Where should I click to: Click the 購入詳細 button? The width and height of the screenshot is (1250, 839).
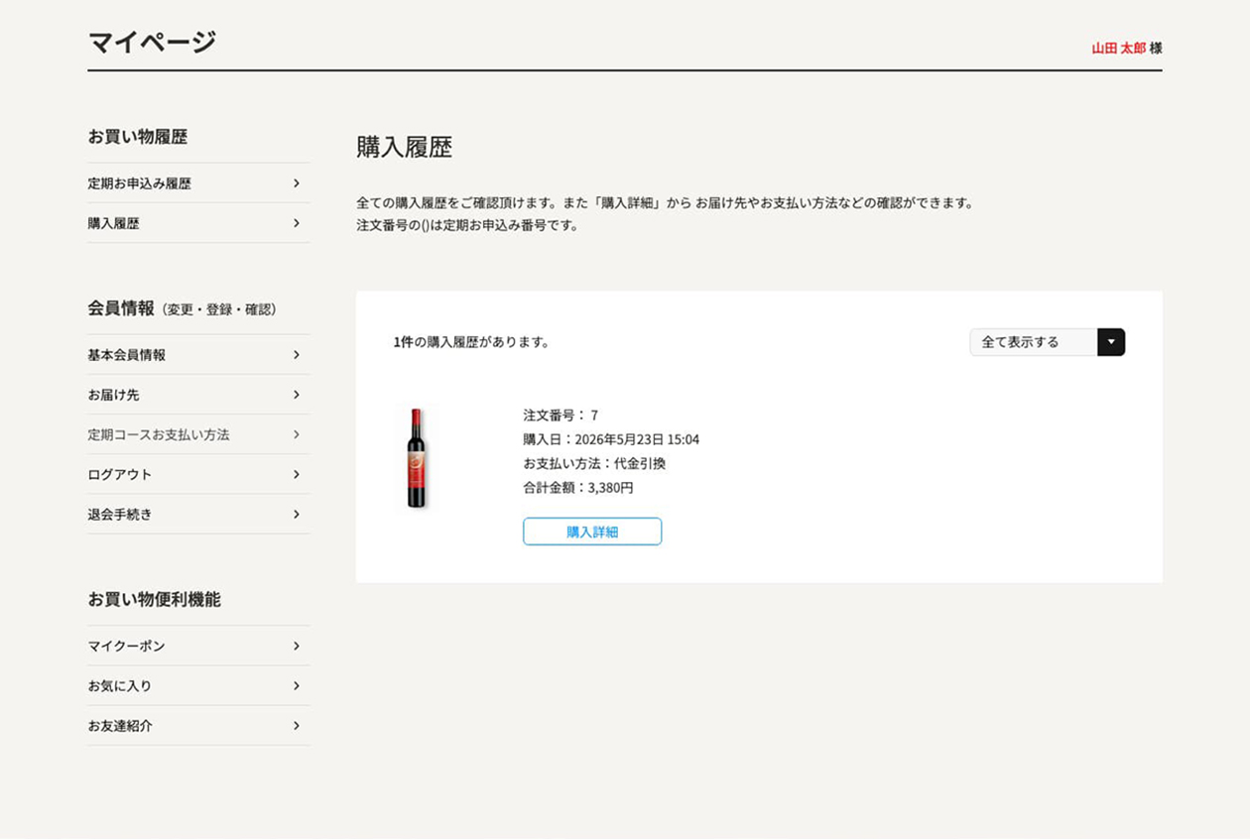592,532
